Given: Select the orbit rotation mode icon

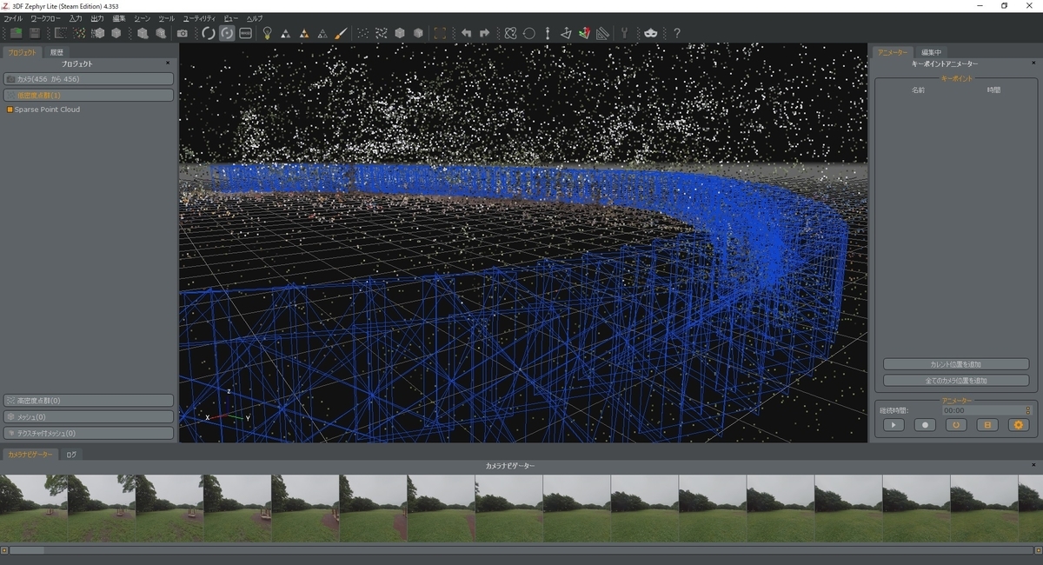Looking at the screenshot, I should 208,33.
